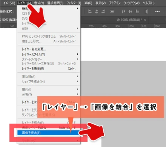Screen dimensions: 166x147
Task: Choose シェイプを結合(H) menu entry
Action: (49, 81)
